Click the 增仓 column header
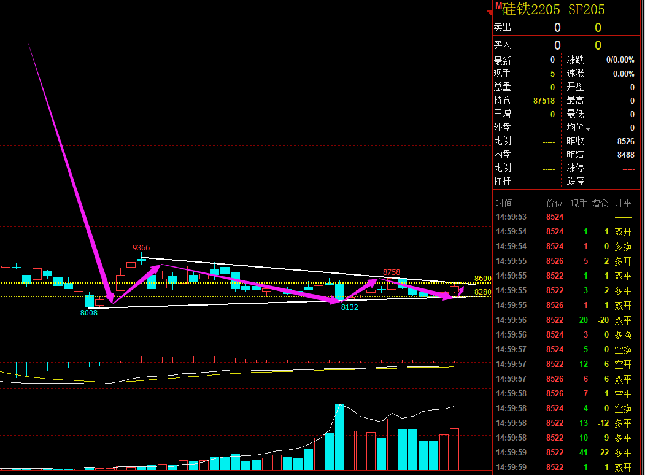 click(x=600, y=203)
